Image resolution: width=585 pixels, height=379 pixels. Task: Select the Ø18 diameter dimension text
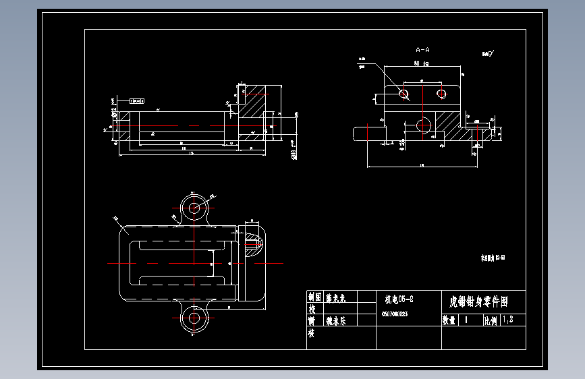(294, 150)
